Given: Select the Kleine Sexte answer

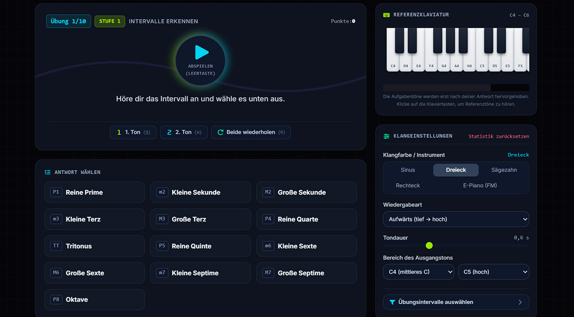Looking at the screenshot, I should (x=307, y=246).
